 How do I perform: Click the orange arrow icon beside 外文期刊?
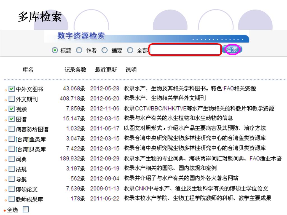[6, 100]
